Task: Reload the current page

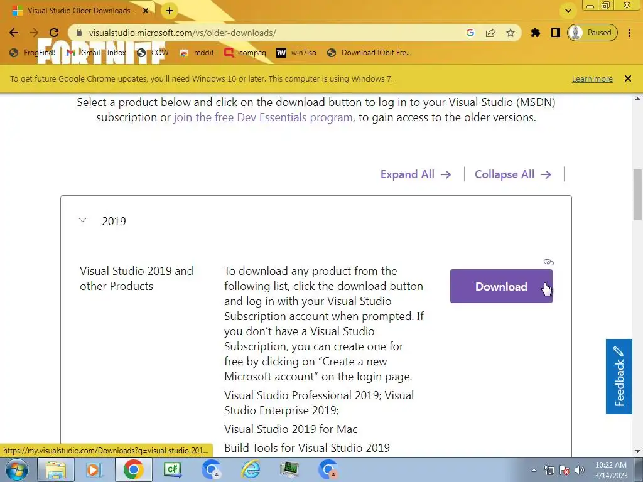Action: click(54, 33)
